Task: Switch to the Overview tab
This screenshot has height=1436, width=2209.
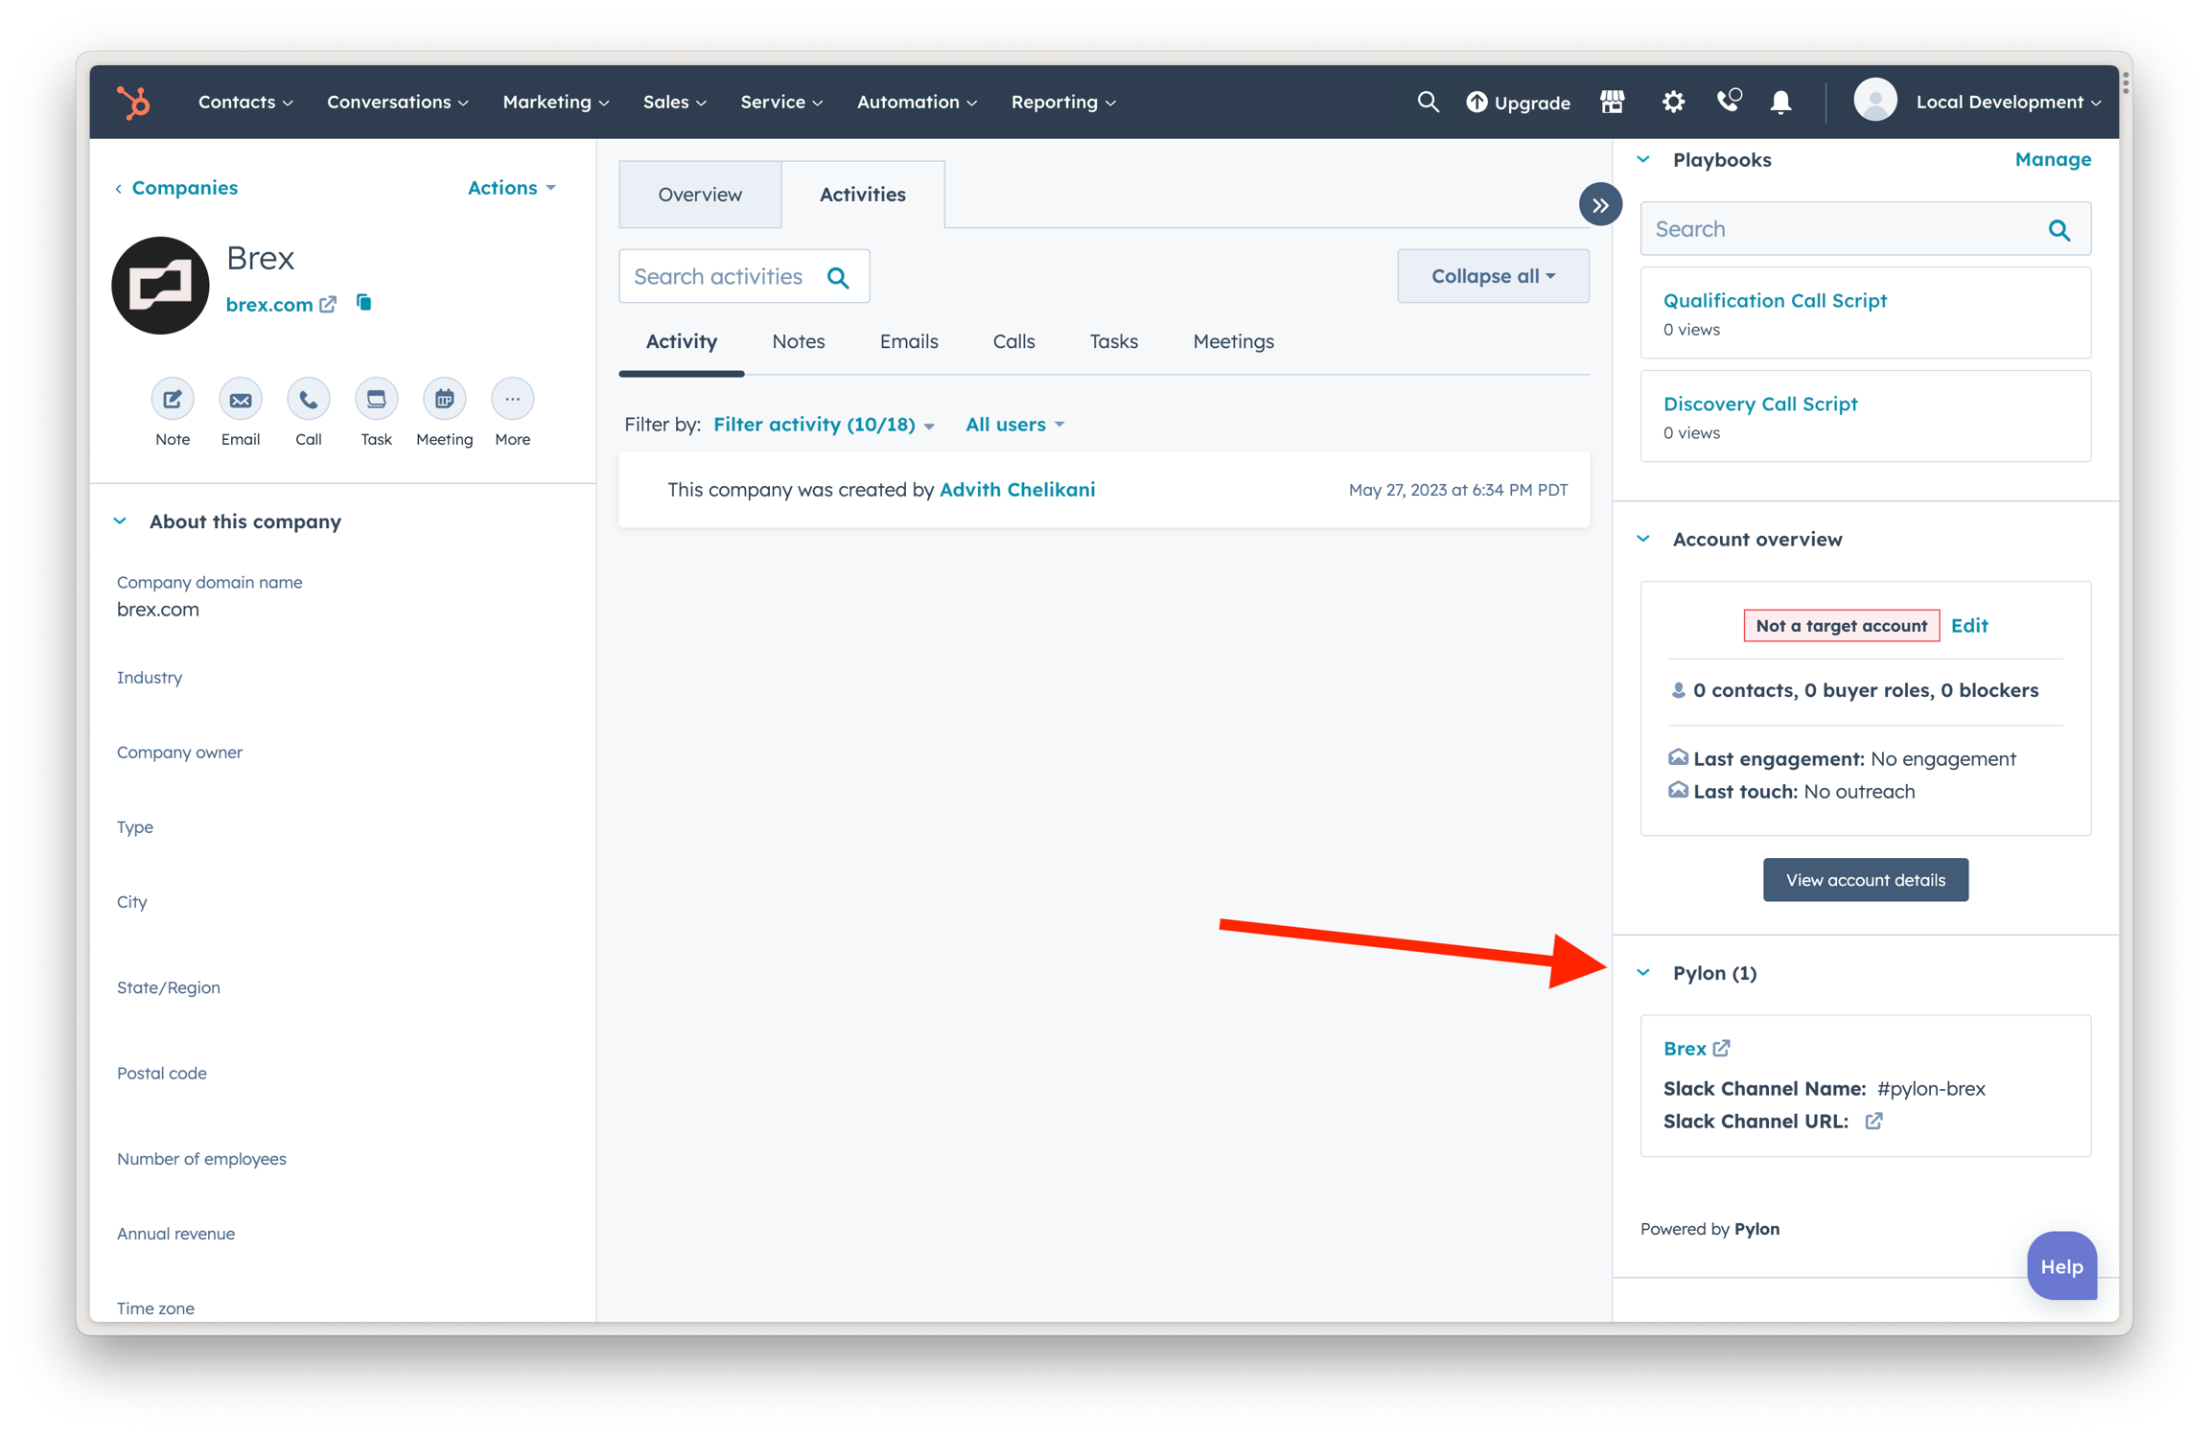Action: pyautogui.click(x=700, y=195)
